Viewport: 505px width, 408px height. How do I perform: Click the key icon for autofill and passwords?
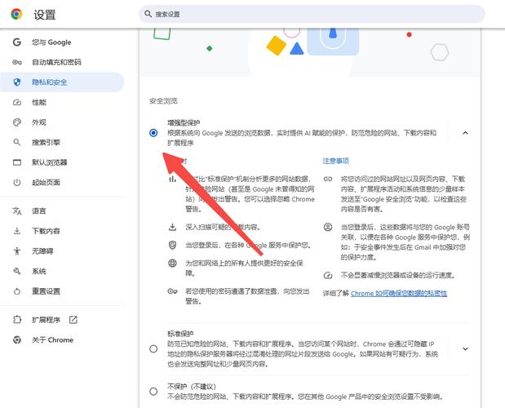click(x=17, y=62)
